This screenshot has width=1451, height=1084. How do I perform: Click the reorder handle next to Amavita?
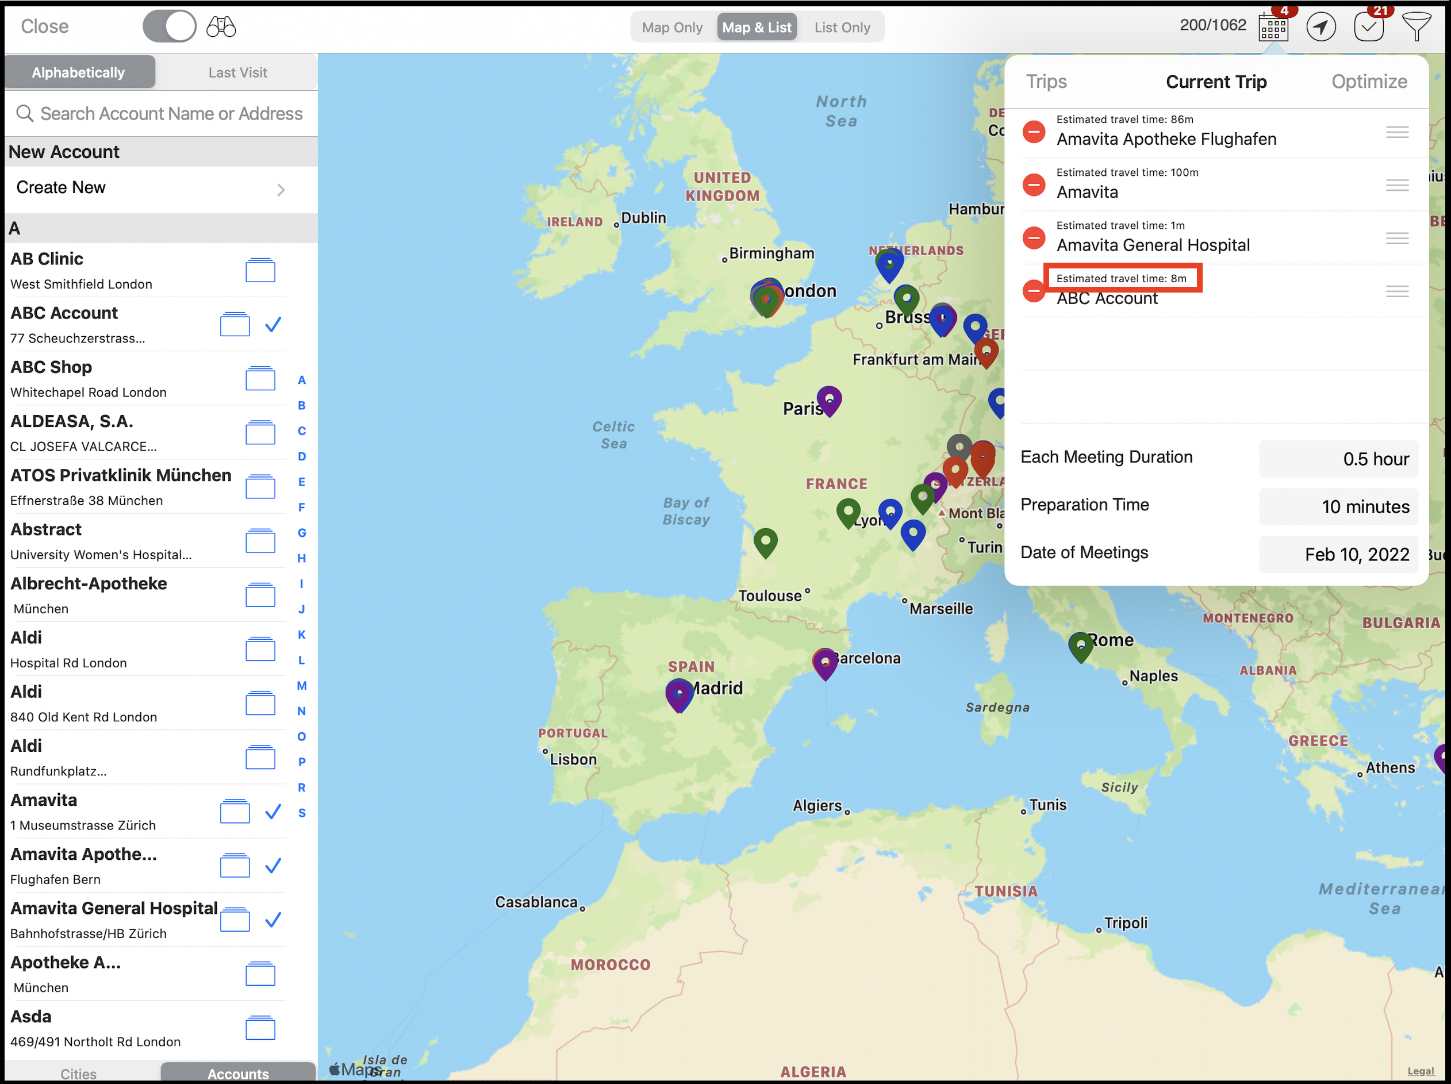tap(1397, 185)
